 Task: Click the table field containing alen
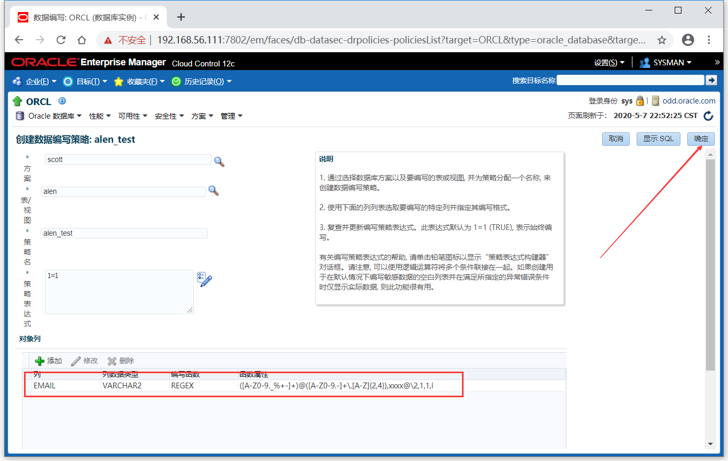123,191
